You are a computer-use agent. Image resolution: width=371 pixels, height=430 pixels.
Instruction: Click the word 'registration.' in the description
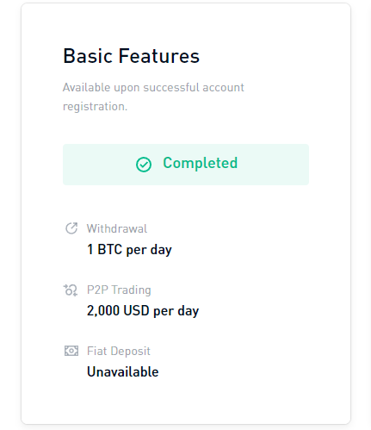pos(95,107)
